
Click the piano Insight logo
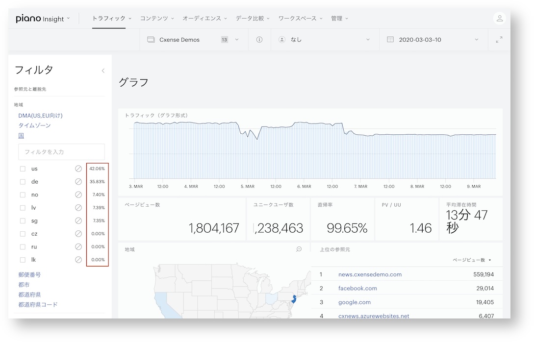[40, 19]
